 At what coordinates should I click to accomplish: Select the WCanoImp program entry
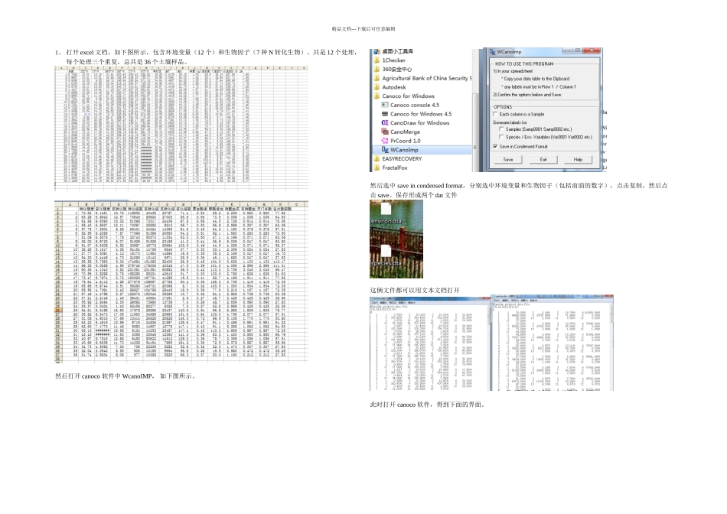coord(422,150)
